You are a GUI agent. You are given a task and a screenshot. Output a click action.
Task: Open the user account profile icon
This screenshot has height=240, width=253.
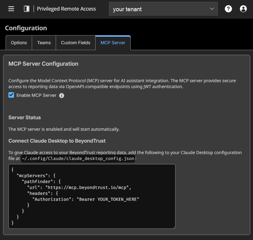click(243, 9)
